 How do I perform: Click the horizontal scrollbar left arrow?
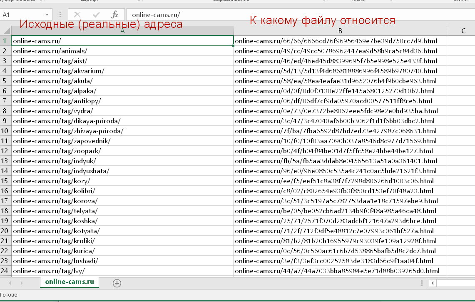pyautogui.click(x=433, y=283)
